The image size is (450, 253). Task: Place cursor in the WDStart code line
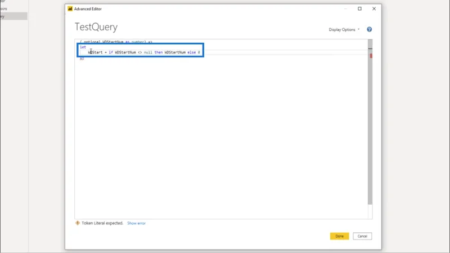[x=144, y=52]
